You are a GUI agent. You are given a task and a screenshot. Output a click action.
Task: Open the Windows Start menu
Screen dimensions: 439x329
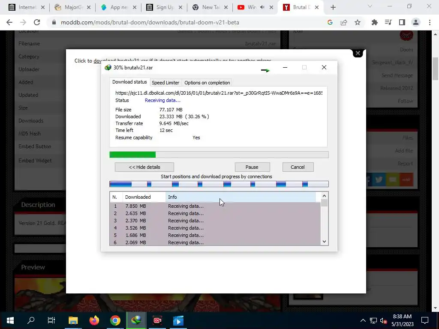point(10,320)
